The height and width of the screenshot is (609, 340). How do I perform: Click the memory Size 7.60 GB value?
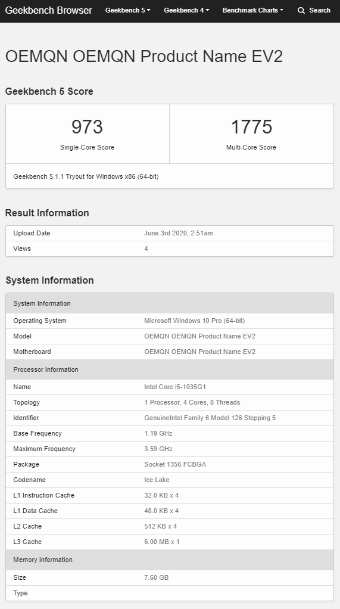(x=157, y=577)
